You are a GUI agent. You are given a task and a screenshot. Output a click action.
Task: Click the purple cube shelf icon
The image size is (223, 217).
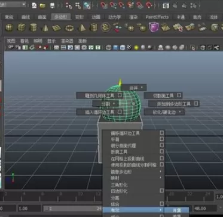[154, 27]
